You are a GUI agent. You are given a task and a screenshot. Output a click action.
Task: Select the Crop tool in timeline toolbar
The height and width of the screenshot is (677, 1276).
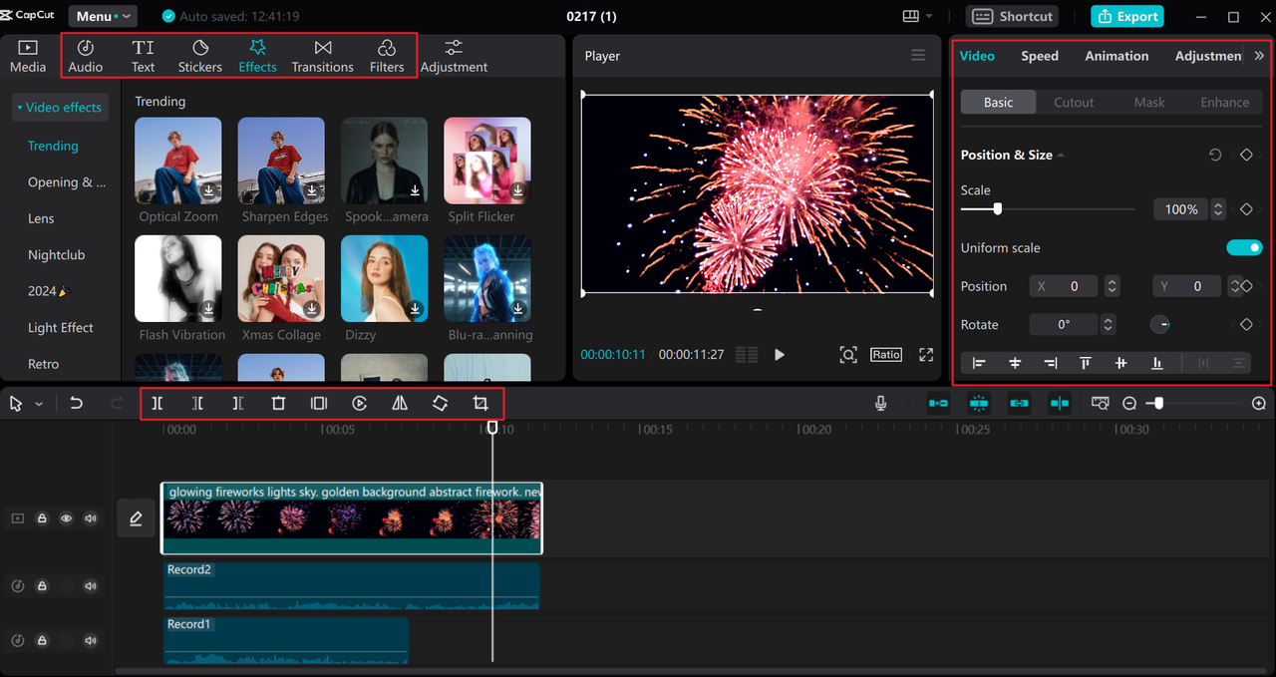[480, 404]
